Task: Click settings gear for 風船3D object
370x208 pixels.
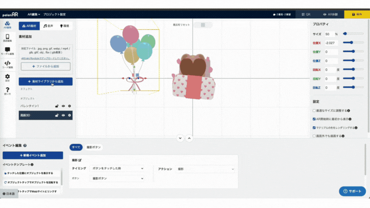Action: point(69,116)
